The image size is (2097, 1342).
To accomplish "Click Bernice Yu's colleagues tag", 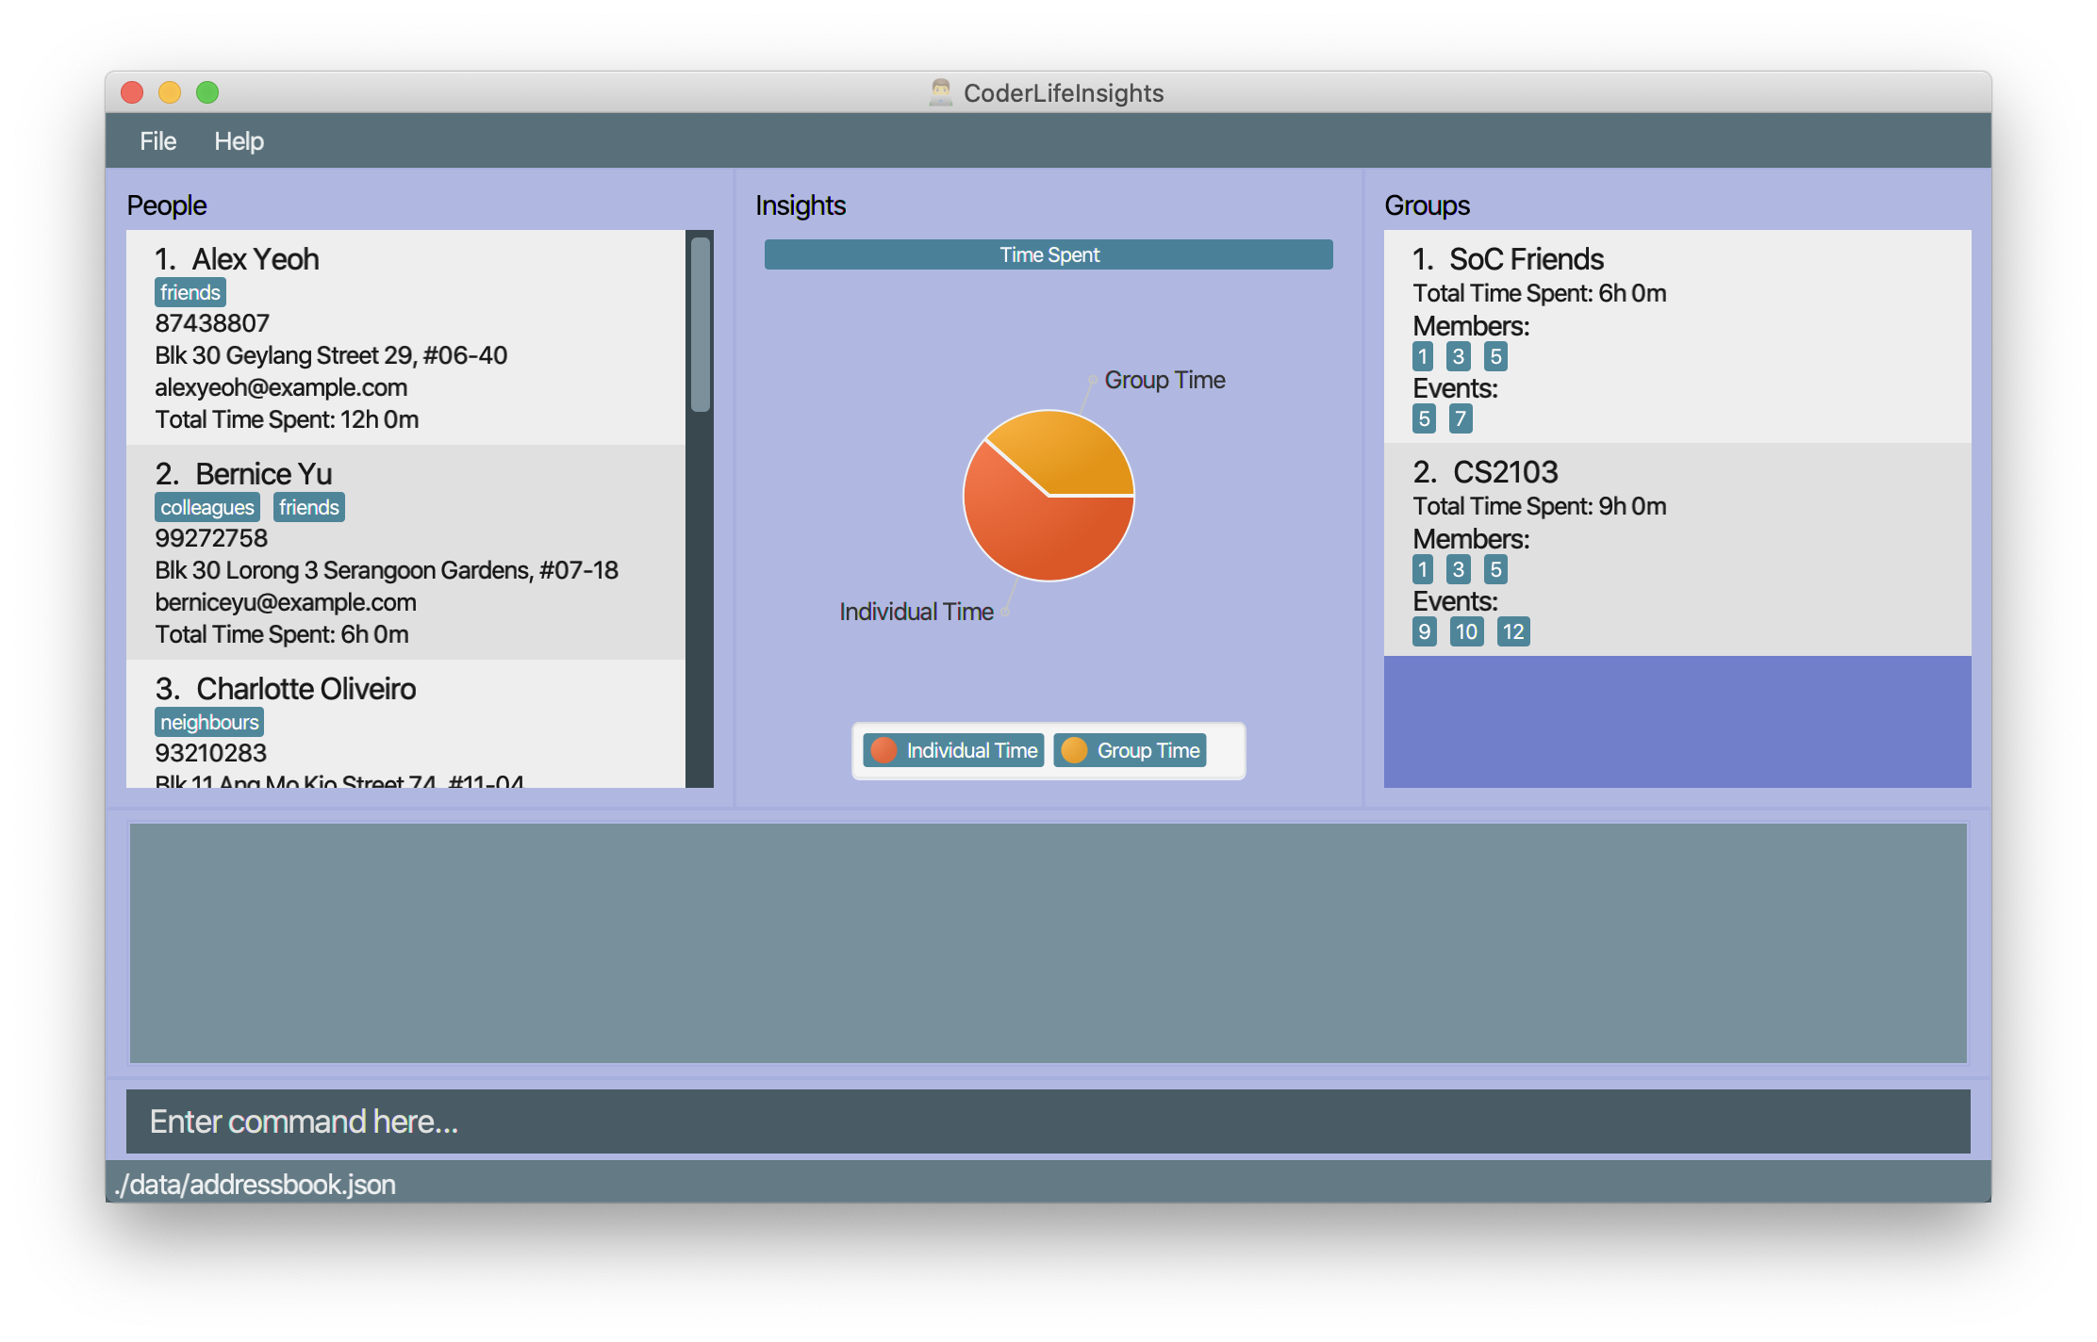I will click(206, 507).
